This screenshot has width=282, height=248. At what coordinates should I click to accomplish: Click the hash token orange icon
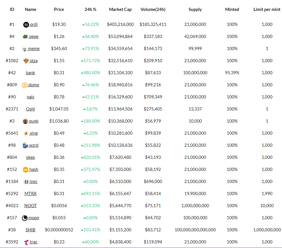[26, 170]
